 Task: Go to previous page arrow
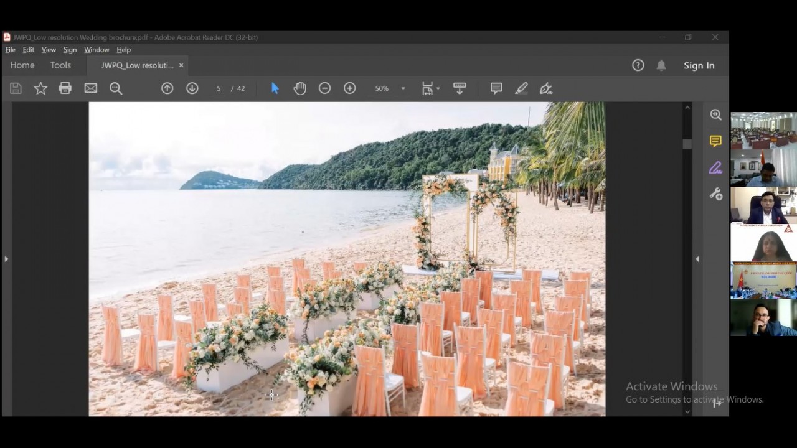[x=167, y=88]
